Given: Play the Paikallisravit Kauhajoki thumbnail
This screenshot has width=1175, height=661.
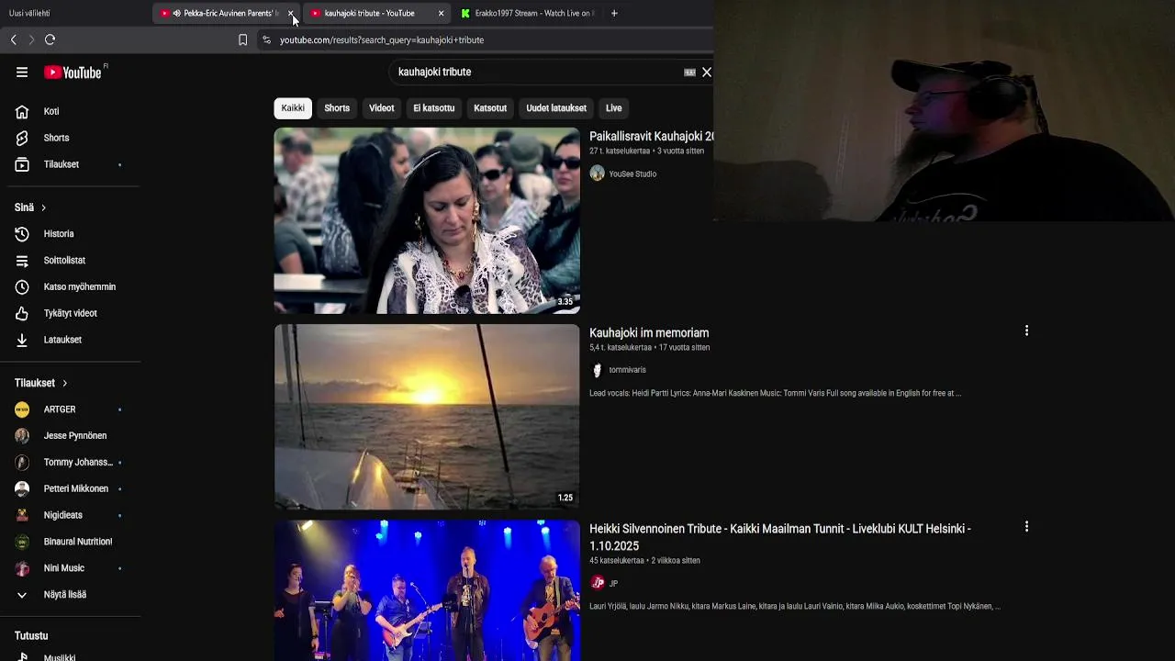Looking at the screenshot, I should pos(427,220).
